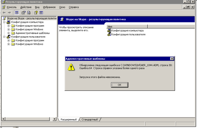
Task: Click the computer icon by Конфигурация компьютера in tree
Action: coord(9,22)
